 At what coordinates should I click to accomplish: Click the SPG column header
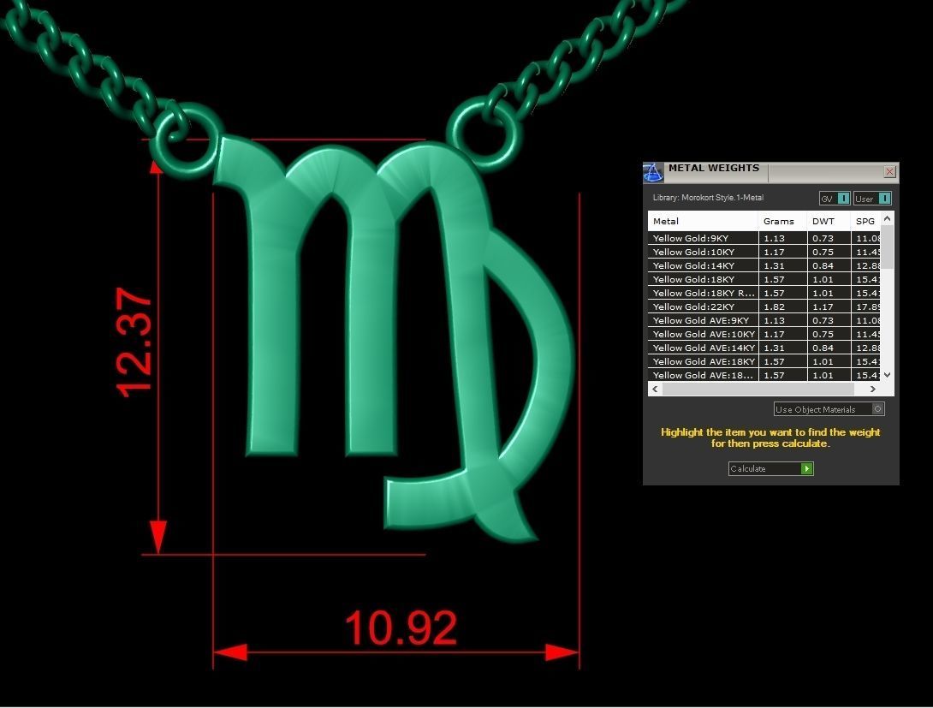click(x=865, y=221)
